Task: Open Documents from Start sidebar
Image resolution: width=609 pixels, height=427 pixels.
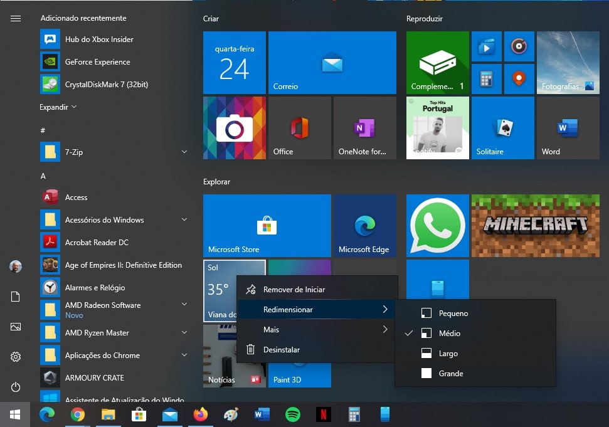Action: pos(16,297)
